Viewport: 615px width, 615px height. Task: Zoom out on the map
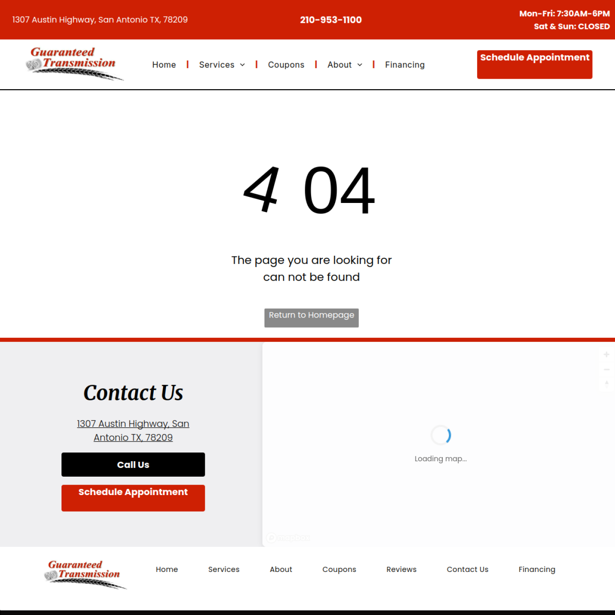606,369
